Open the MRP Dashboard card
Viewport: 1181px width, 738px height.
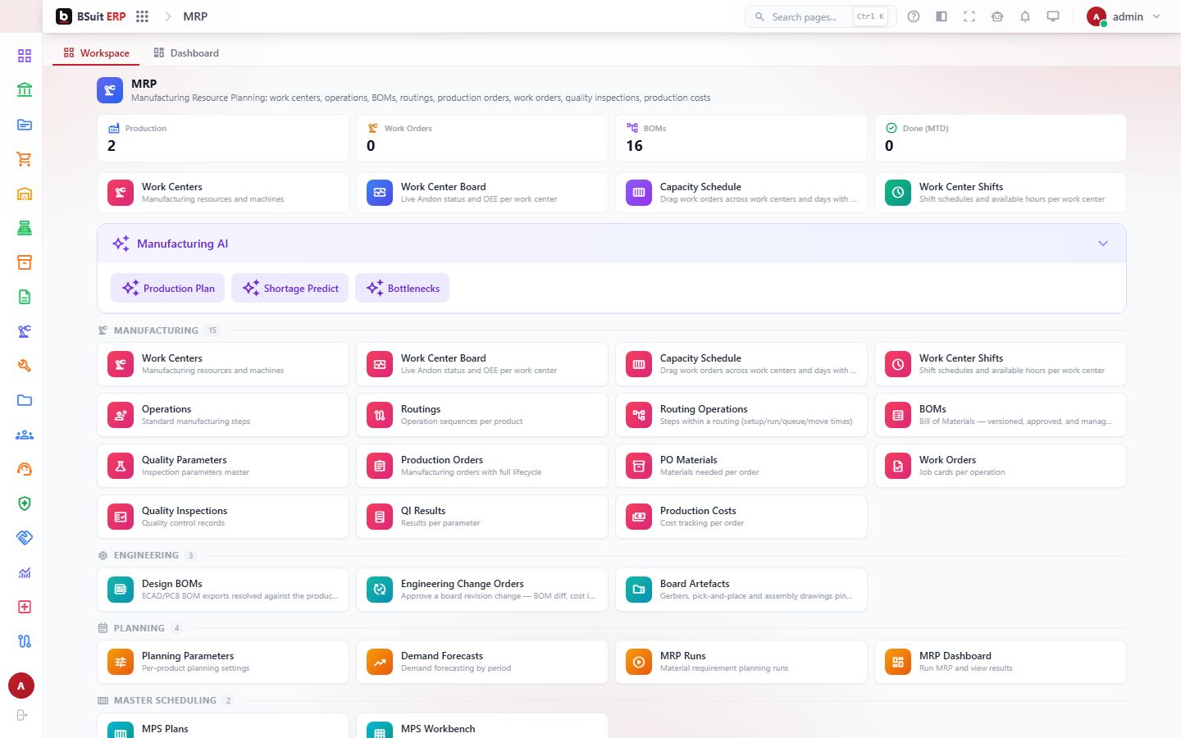tap(1001, 662)
